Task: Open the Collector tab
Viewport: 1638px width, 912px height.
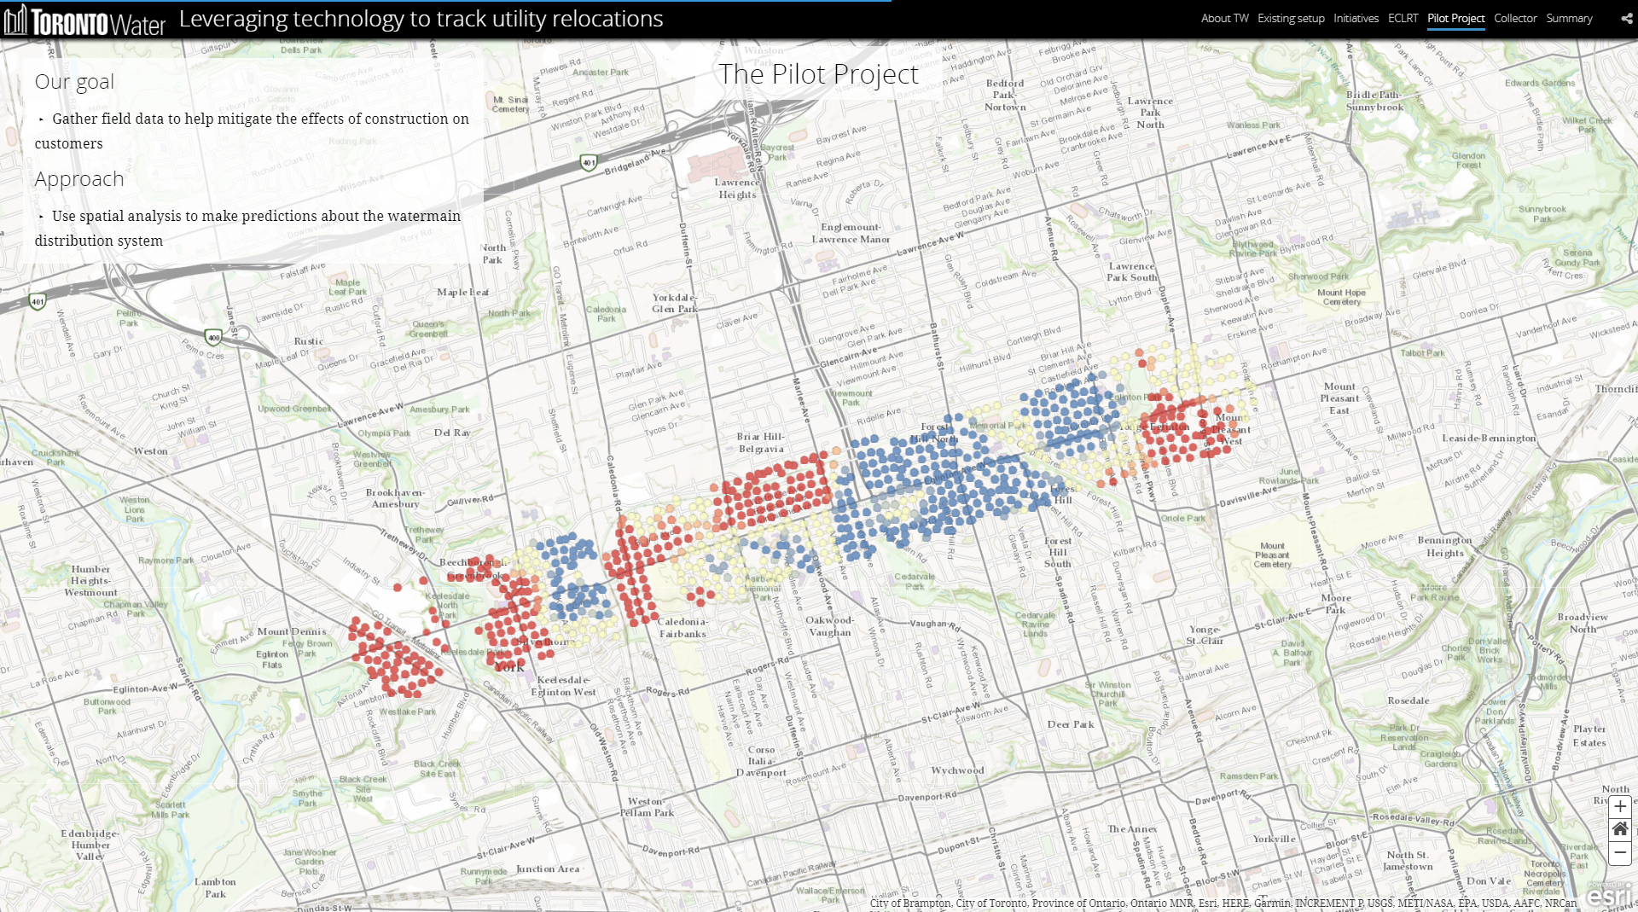Action: [x=1515, y=19]
